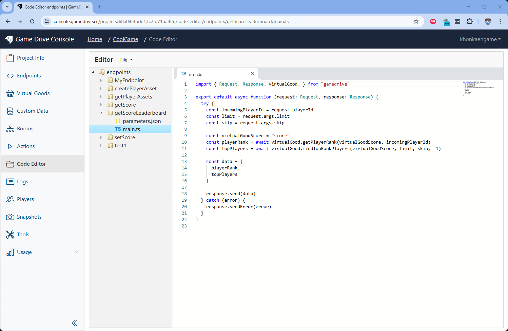Open the Actions panel
The image size is (508, 331).
click(x=25, y=146)
